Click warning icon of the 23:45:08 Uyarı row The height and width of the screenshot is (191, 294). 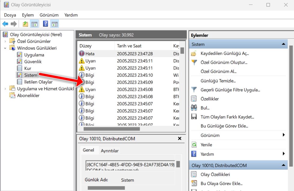pyautogui.click(x=82, y=89)
